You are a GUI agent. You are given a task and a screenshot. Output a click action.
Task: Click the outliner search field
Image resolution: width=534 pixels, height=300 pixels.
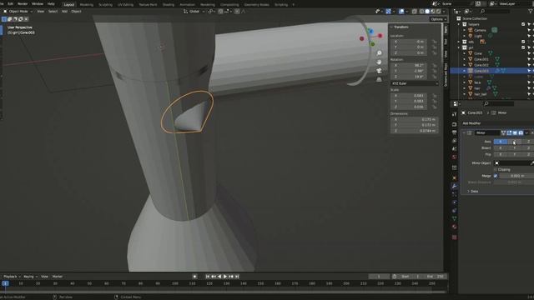pyautogui.click(x=495, y=11)
